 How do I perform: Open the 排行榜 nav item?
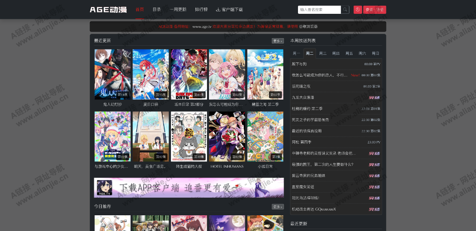pos(201,10)
